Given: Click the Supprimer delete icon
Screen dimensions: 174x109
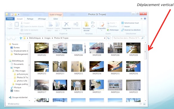Looking at the screenshot, I should 66,24.
